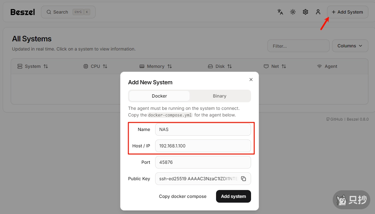
Task: Copy the public key with clipboard icon
Action: [243, 179]
